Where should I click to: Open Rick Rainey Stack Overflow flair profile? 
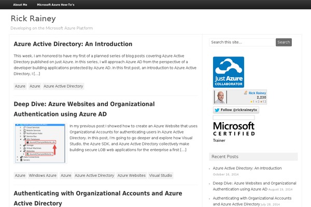coord(240,97)
